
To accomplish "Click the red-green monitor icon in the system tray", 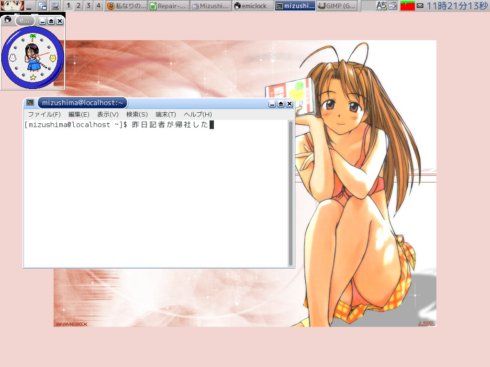I will pos(408,6).
